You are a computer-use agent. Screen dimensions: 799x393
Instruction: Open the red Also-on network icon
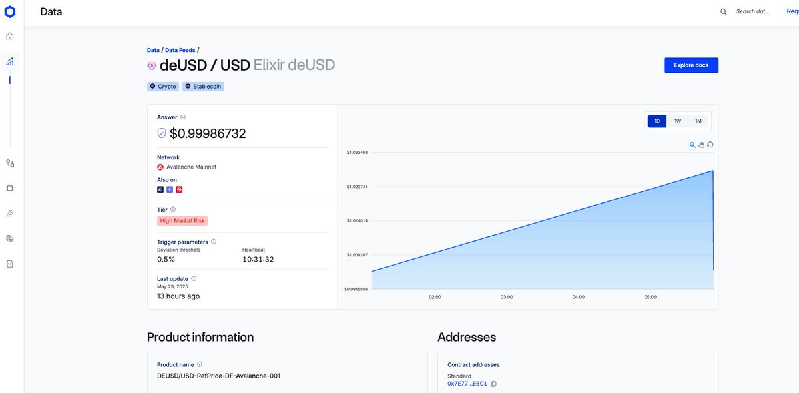pos(179,189)
